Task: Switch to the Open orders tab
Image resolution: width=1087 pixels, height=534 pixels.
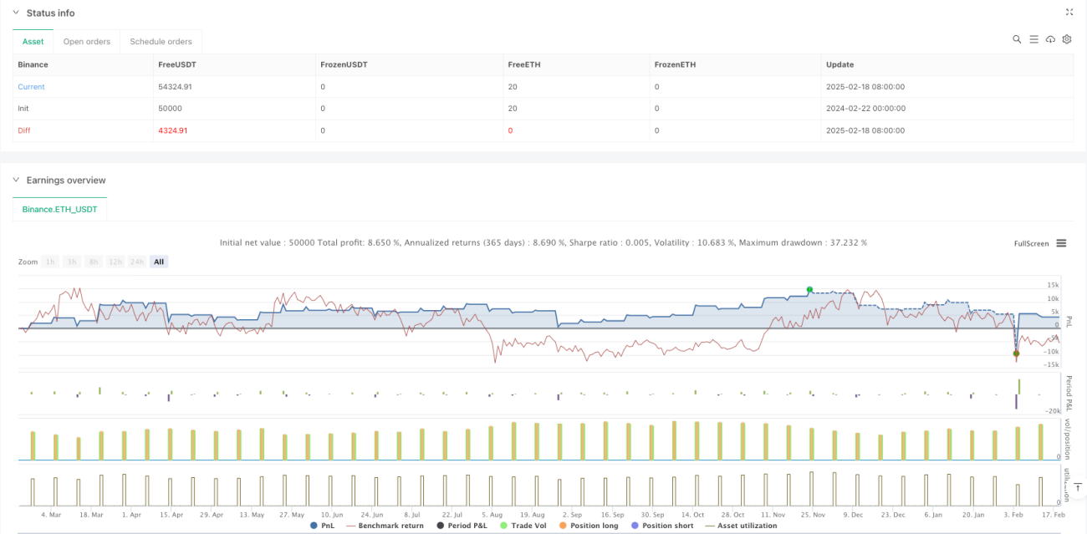Action: pyautogui.click(x=86, y=41)
